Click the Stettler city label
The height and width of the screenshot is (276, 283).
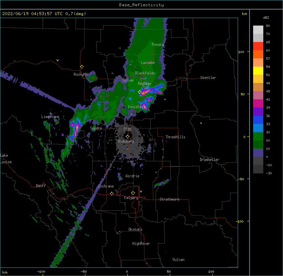point(208,78)
